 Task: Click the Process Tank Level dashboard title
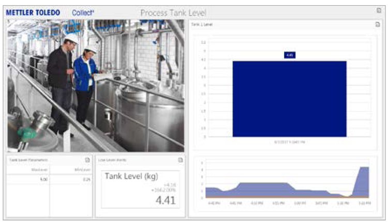pyautogui.click(x=173, y=12)
